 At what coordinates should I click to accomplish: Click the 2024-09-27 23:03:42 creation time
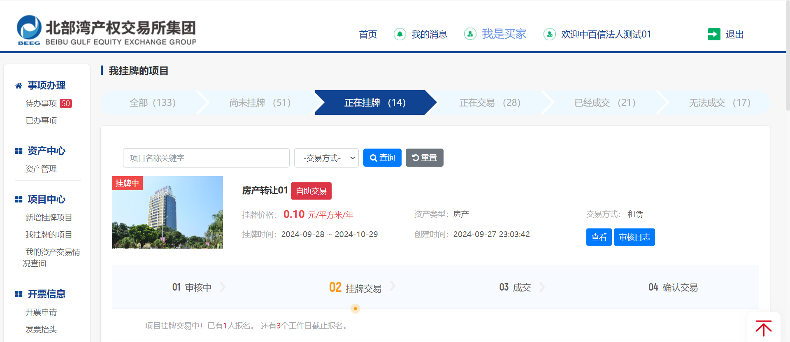pos(492,234)
